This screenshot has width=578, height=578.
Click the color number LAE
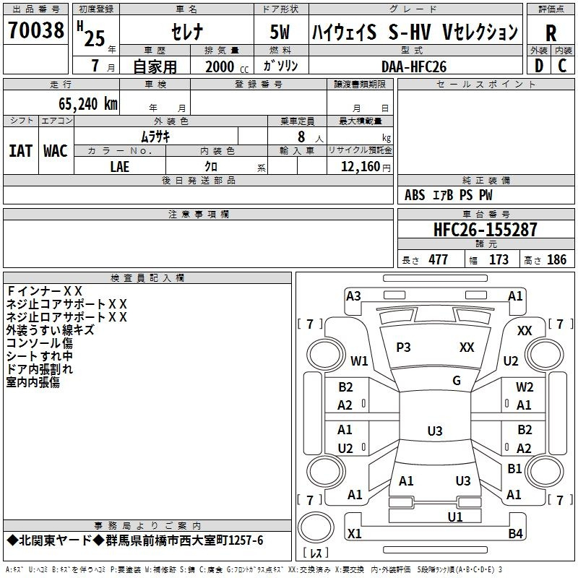coord(121,166)
